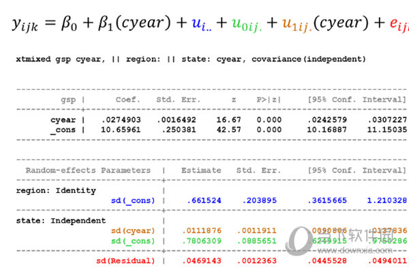Click the red sd(Residual) label
Screen dimensions: 409x270
pos(125,261)
